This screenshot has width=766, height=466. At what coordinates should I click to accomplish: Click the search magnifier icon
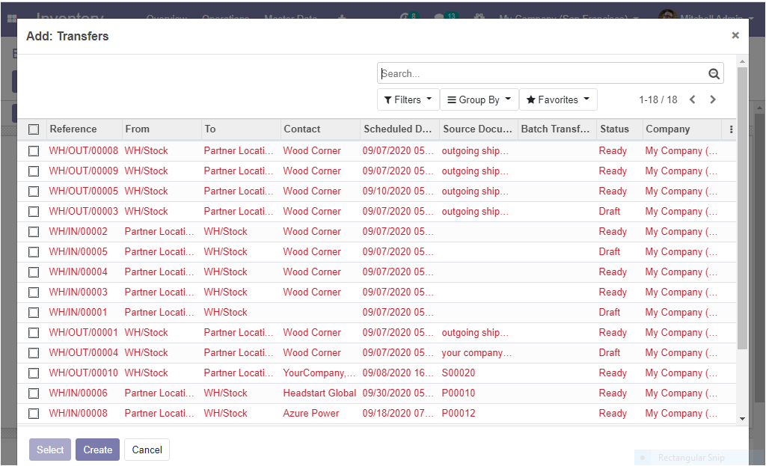(714, 74)
